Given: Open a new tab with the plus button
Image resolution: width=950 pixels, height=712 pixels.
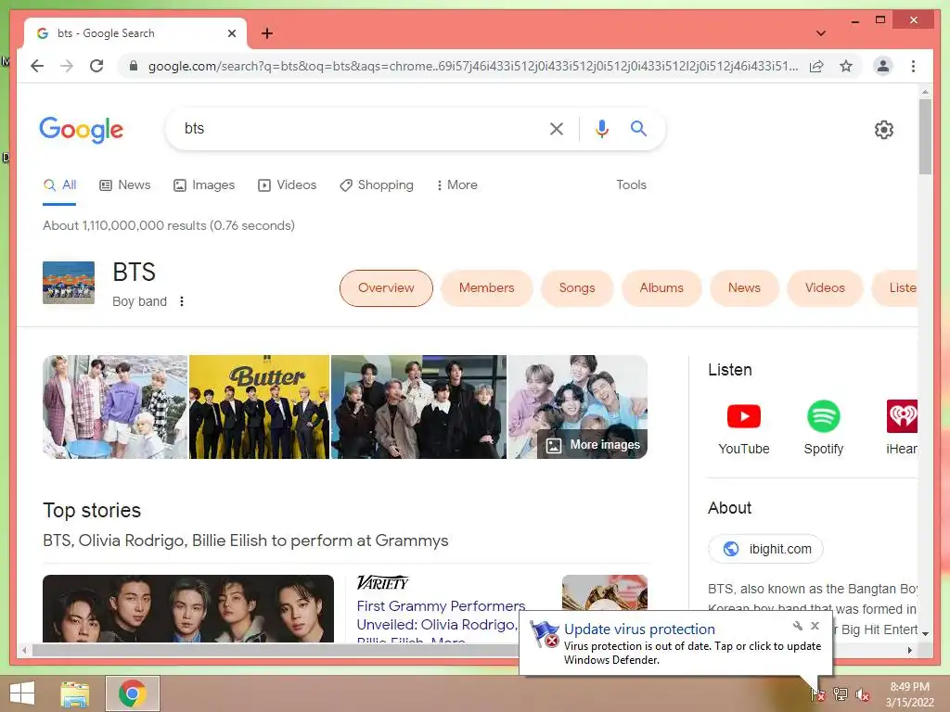Looking at the screenshot, I should [266, 33].
